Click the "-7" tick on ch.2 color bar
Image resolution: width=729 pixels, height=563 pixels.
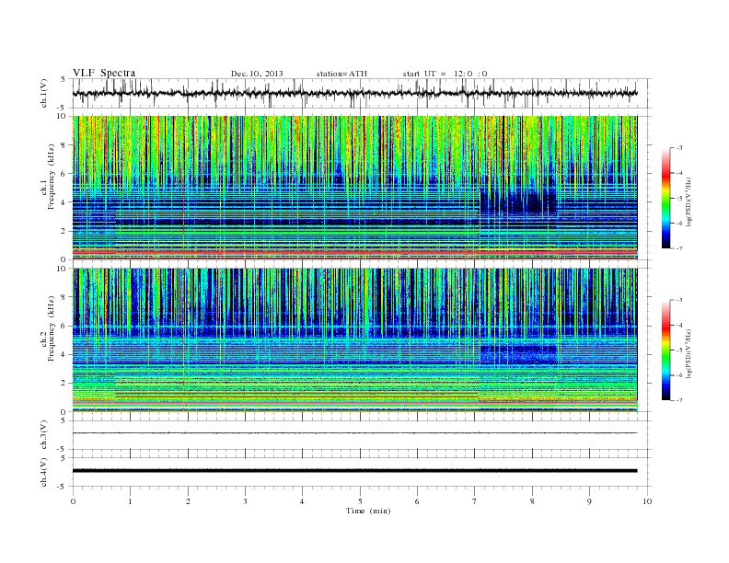678,400
